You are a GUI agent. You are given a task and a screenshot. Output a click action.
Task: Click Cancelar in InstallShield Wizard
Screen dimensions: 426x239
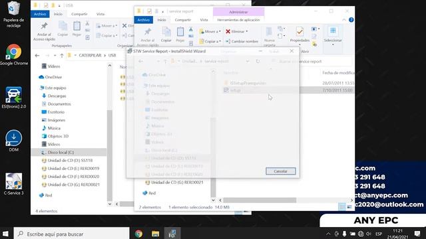coord(281,171)
